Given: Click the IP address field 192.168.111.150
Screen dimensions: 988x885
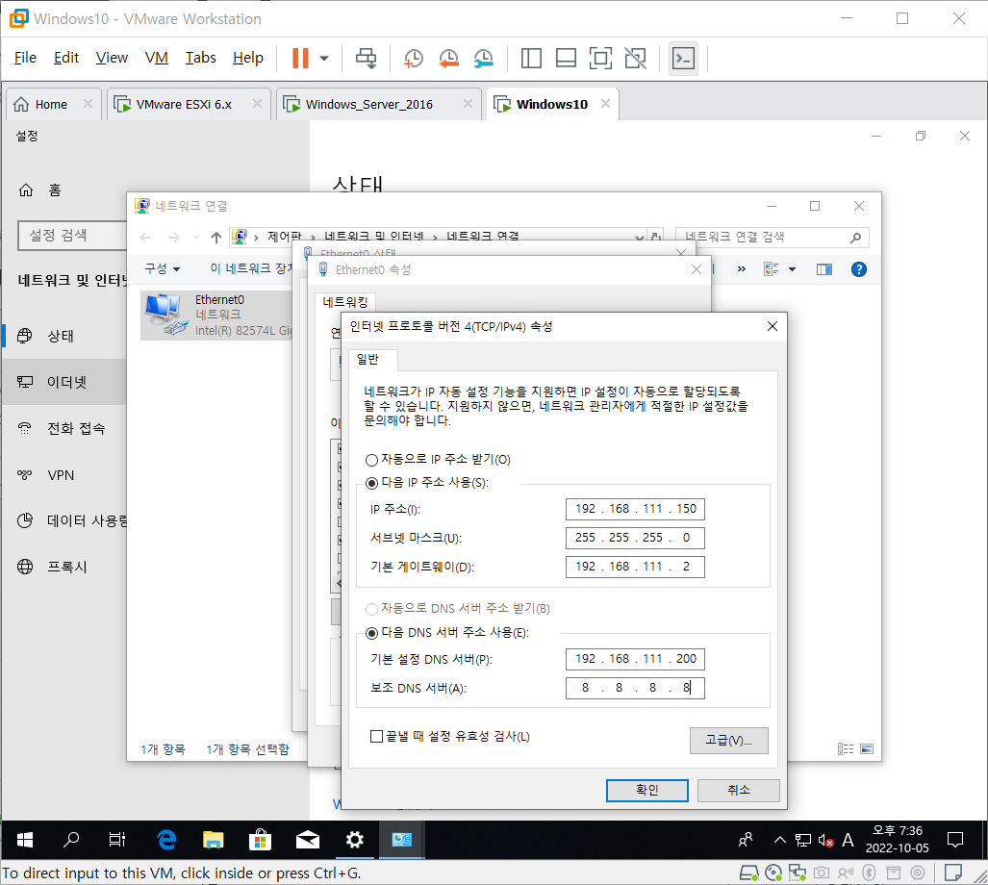Looking at the screenshot, I should [635, 509].
